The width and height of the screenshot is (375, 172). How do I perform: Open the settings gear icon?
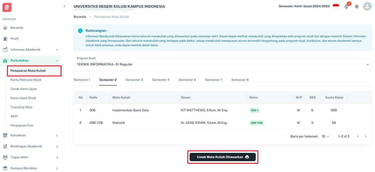(357, 6)
